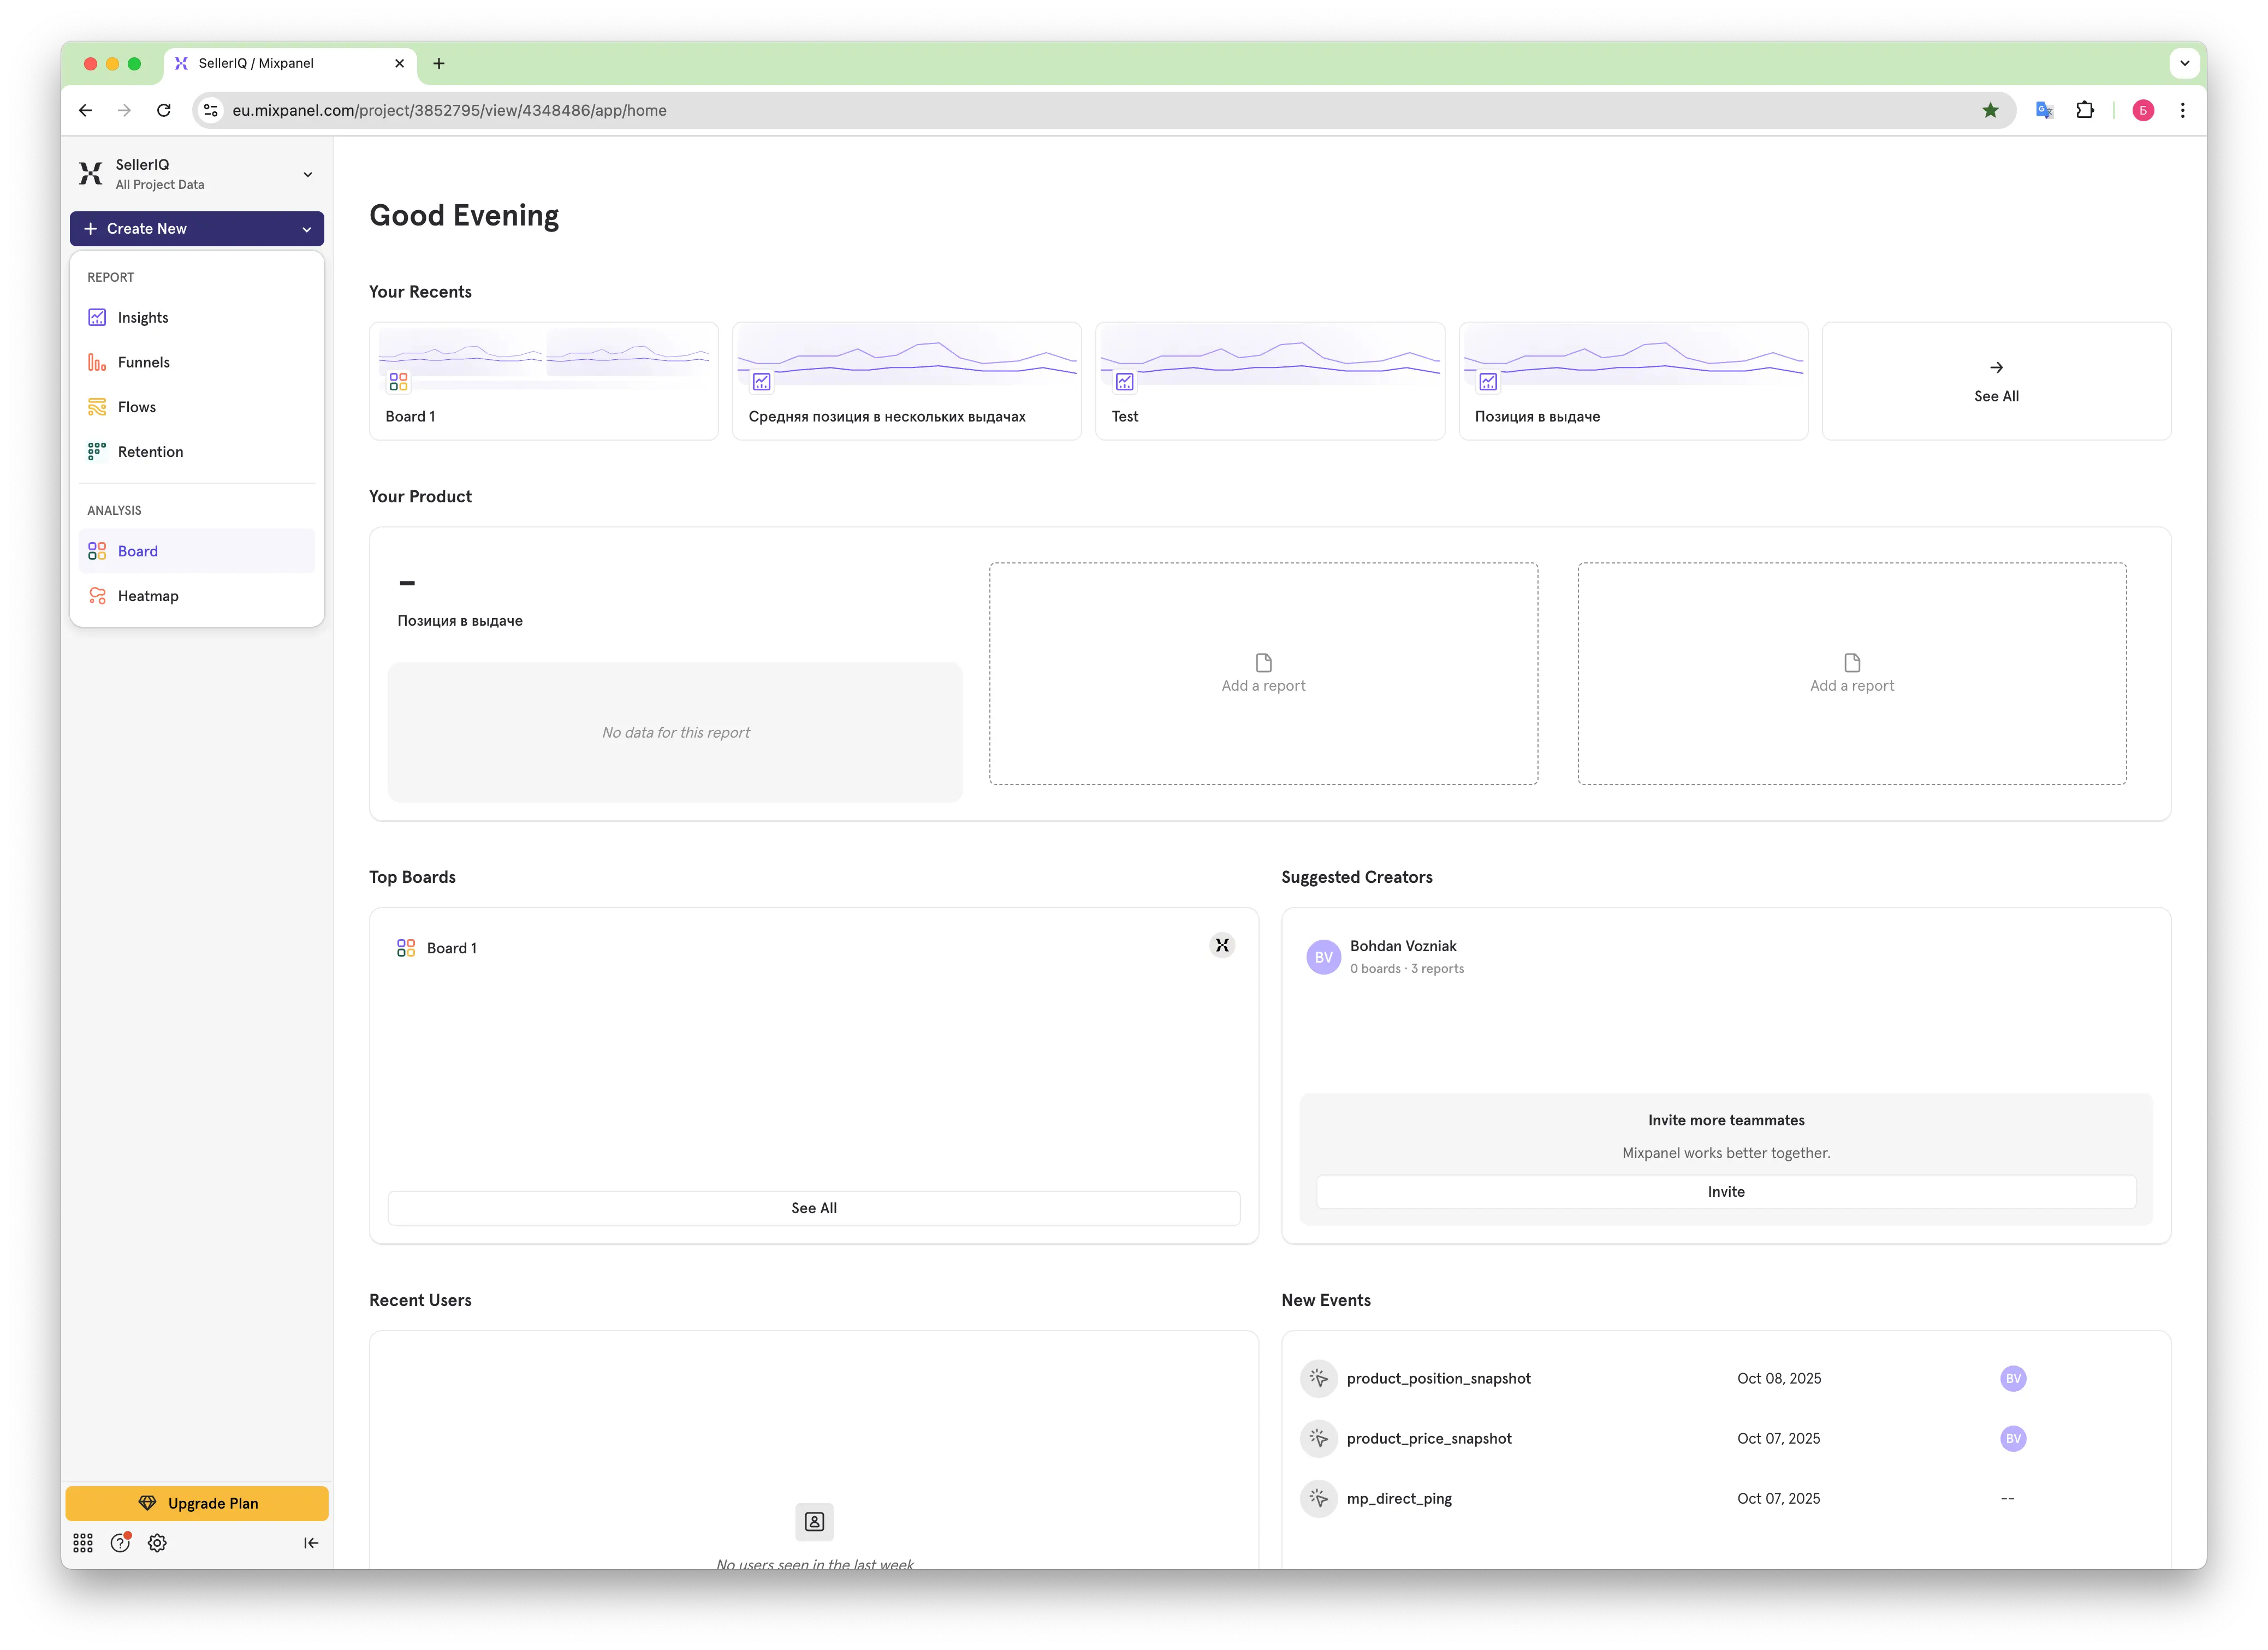The height and width of the screenshot is (1650, 2268).
Task: Click the recent users placeholder icon
Action: point(814,1522)
